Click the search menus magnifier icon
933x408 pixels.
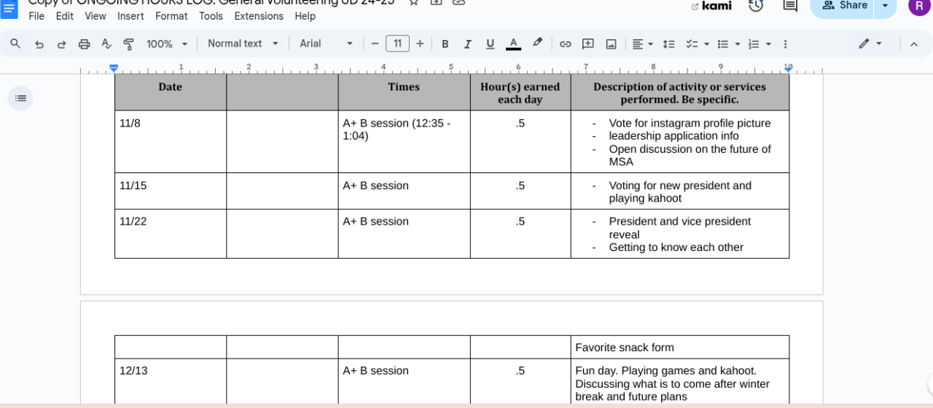pos(15,44)
